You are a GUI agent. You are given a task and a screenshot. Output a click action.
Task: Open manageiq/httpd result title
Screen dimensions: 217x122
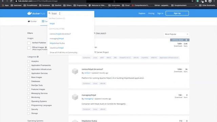[89, 95]
